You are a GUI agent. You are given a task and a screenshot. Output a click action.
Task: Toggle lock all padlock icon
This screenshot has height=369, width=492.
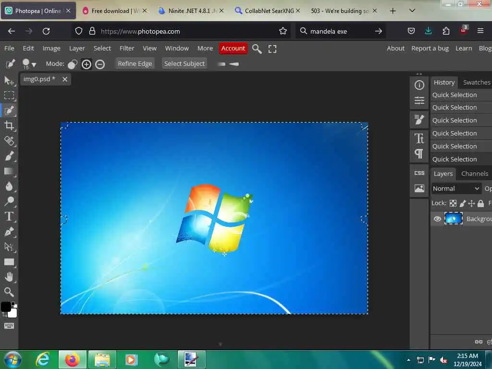click(480, 204)
